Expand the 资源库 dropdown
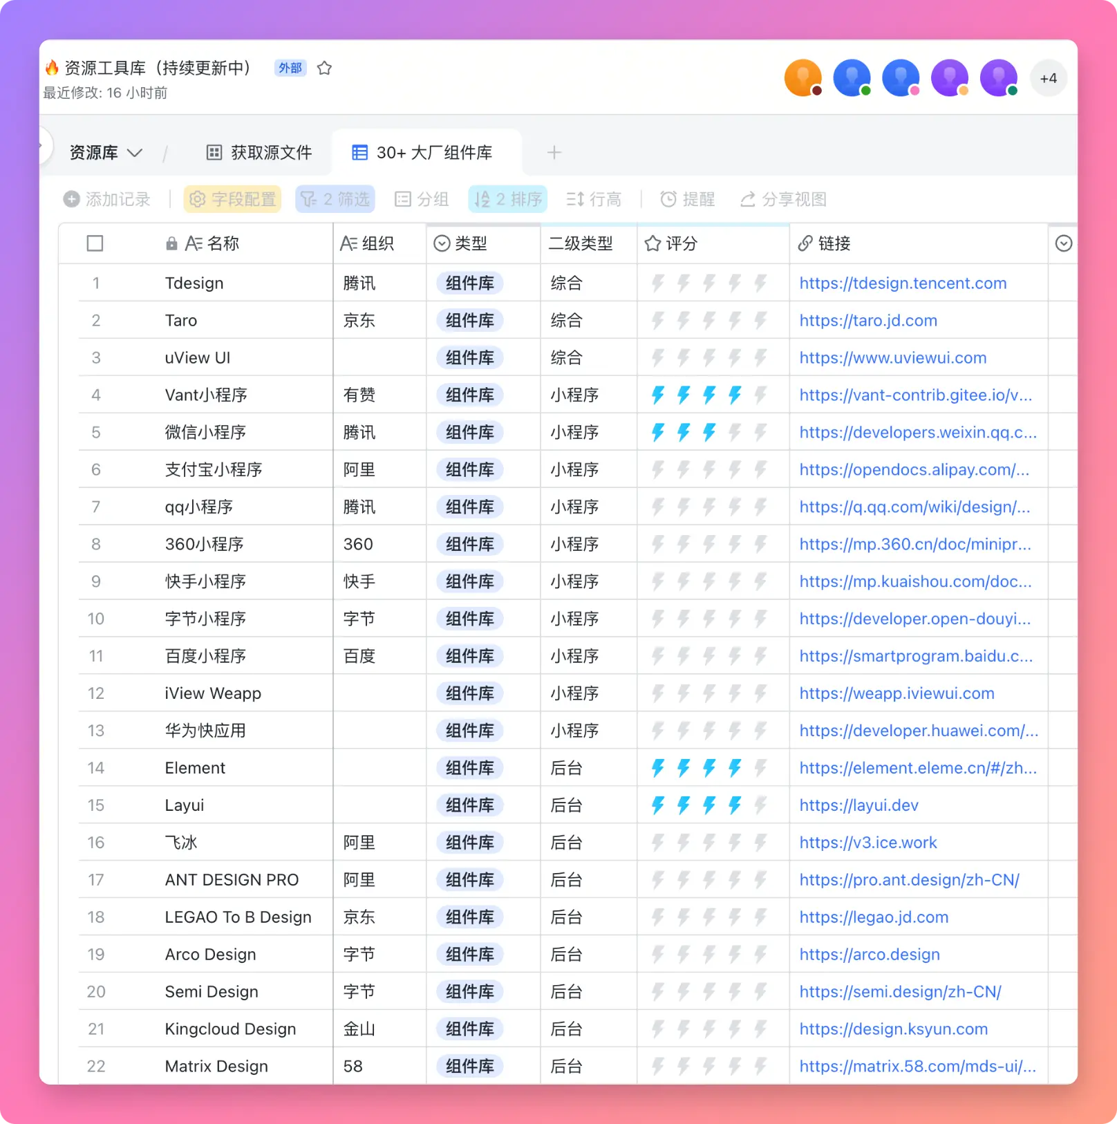 (106, 153)
